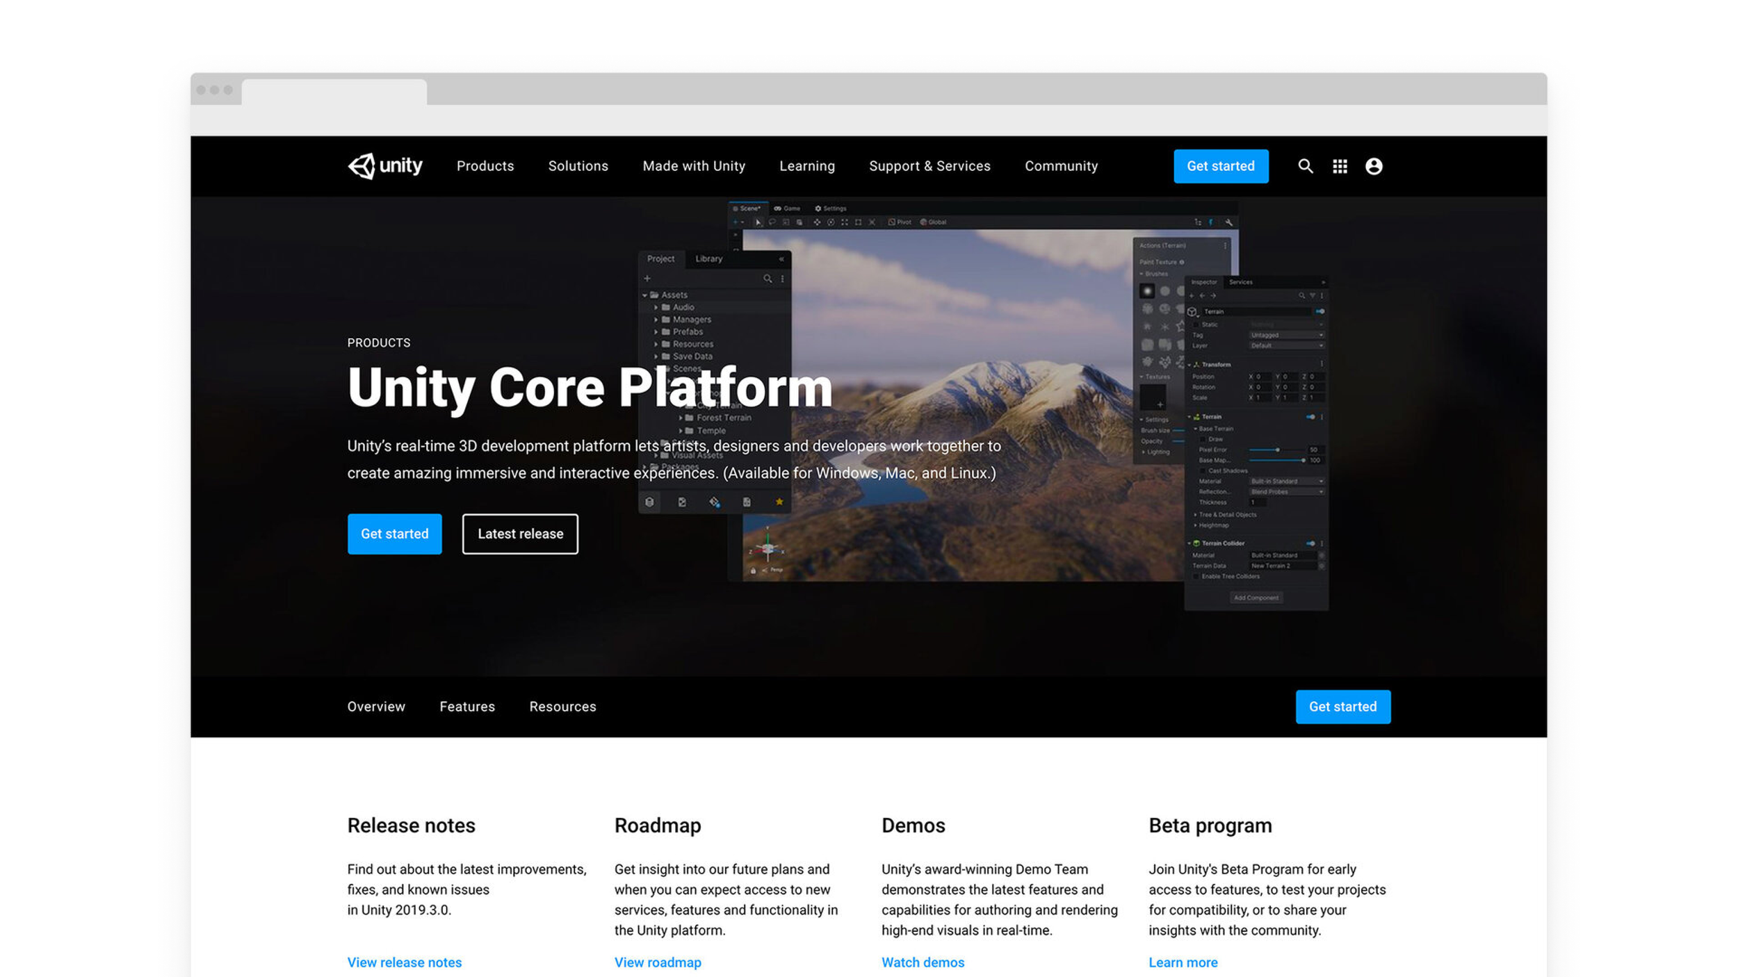Screen dimensions: 1738x977
Task: Expand Tree & Detail Objects section
Action: click(1195, 515)
